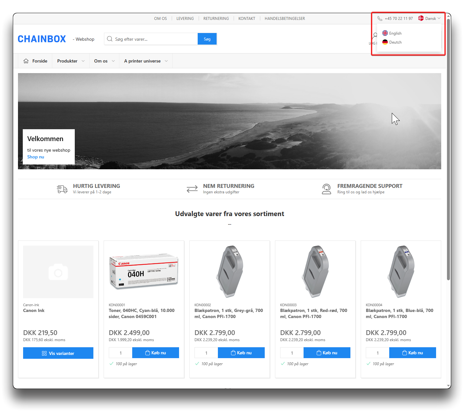Click the phone icon beside +45 70 22 11 97
The image size is (464, 412).
[380, 19]
